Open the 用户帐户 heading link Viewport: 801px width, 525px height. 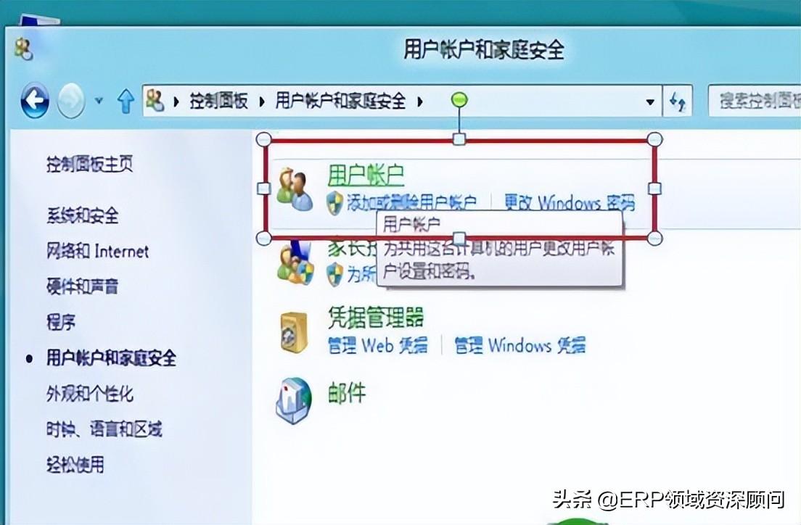coord(366,175)
